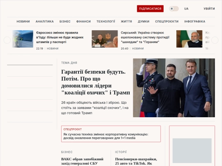Open headline about Євросоюз змінює правила в'їзду
This screenshot has width=222, height=166.
[60, 37]
